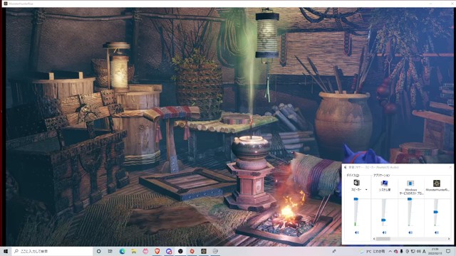Open the Brave browser taskbar icon
Viewport: 456px width, 256px height.
[157, 251]
